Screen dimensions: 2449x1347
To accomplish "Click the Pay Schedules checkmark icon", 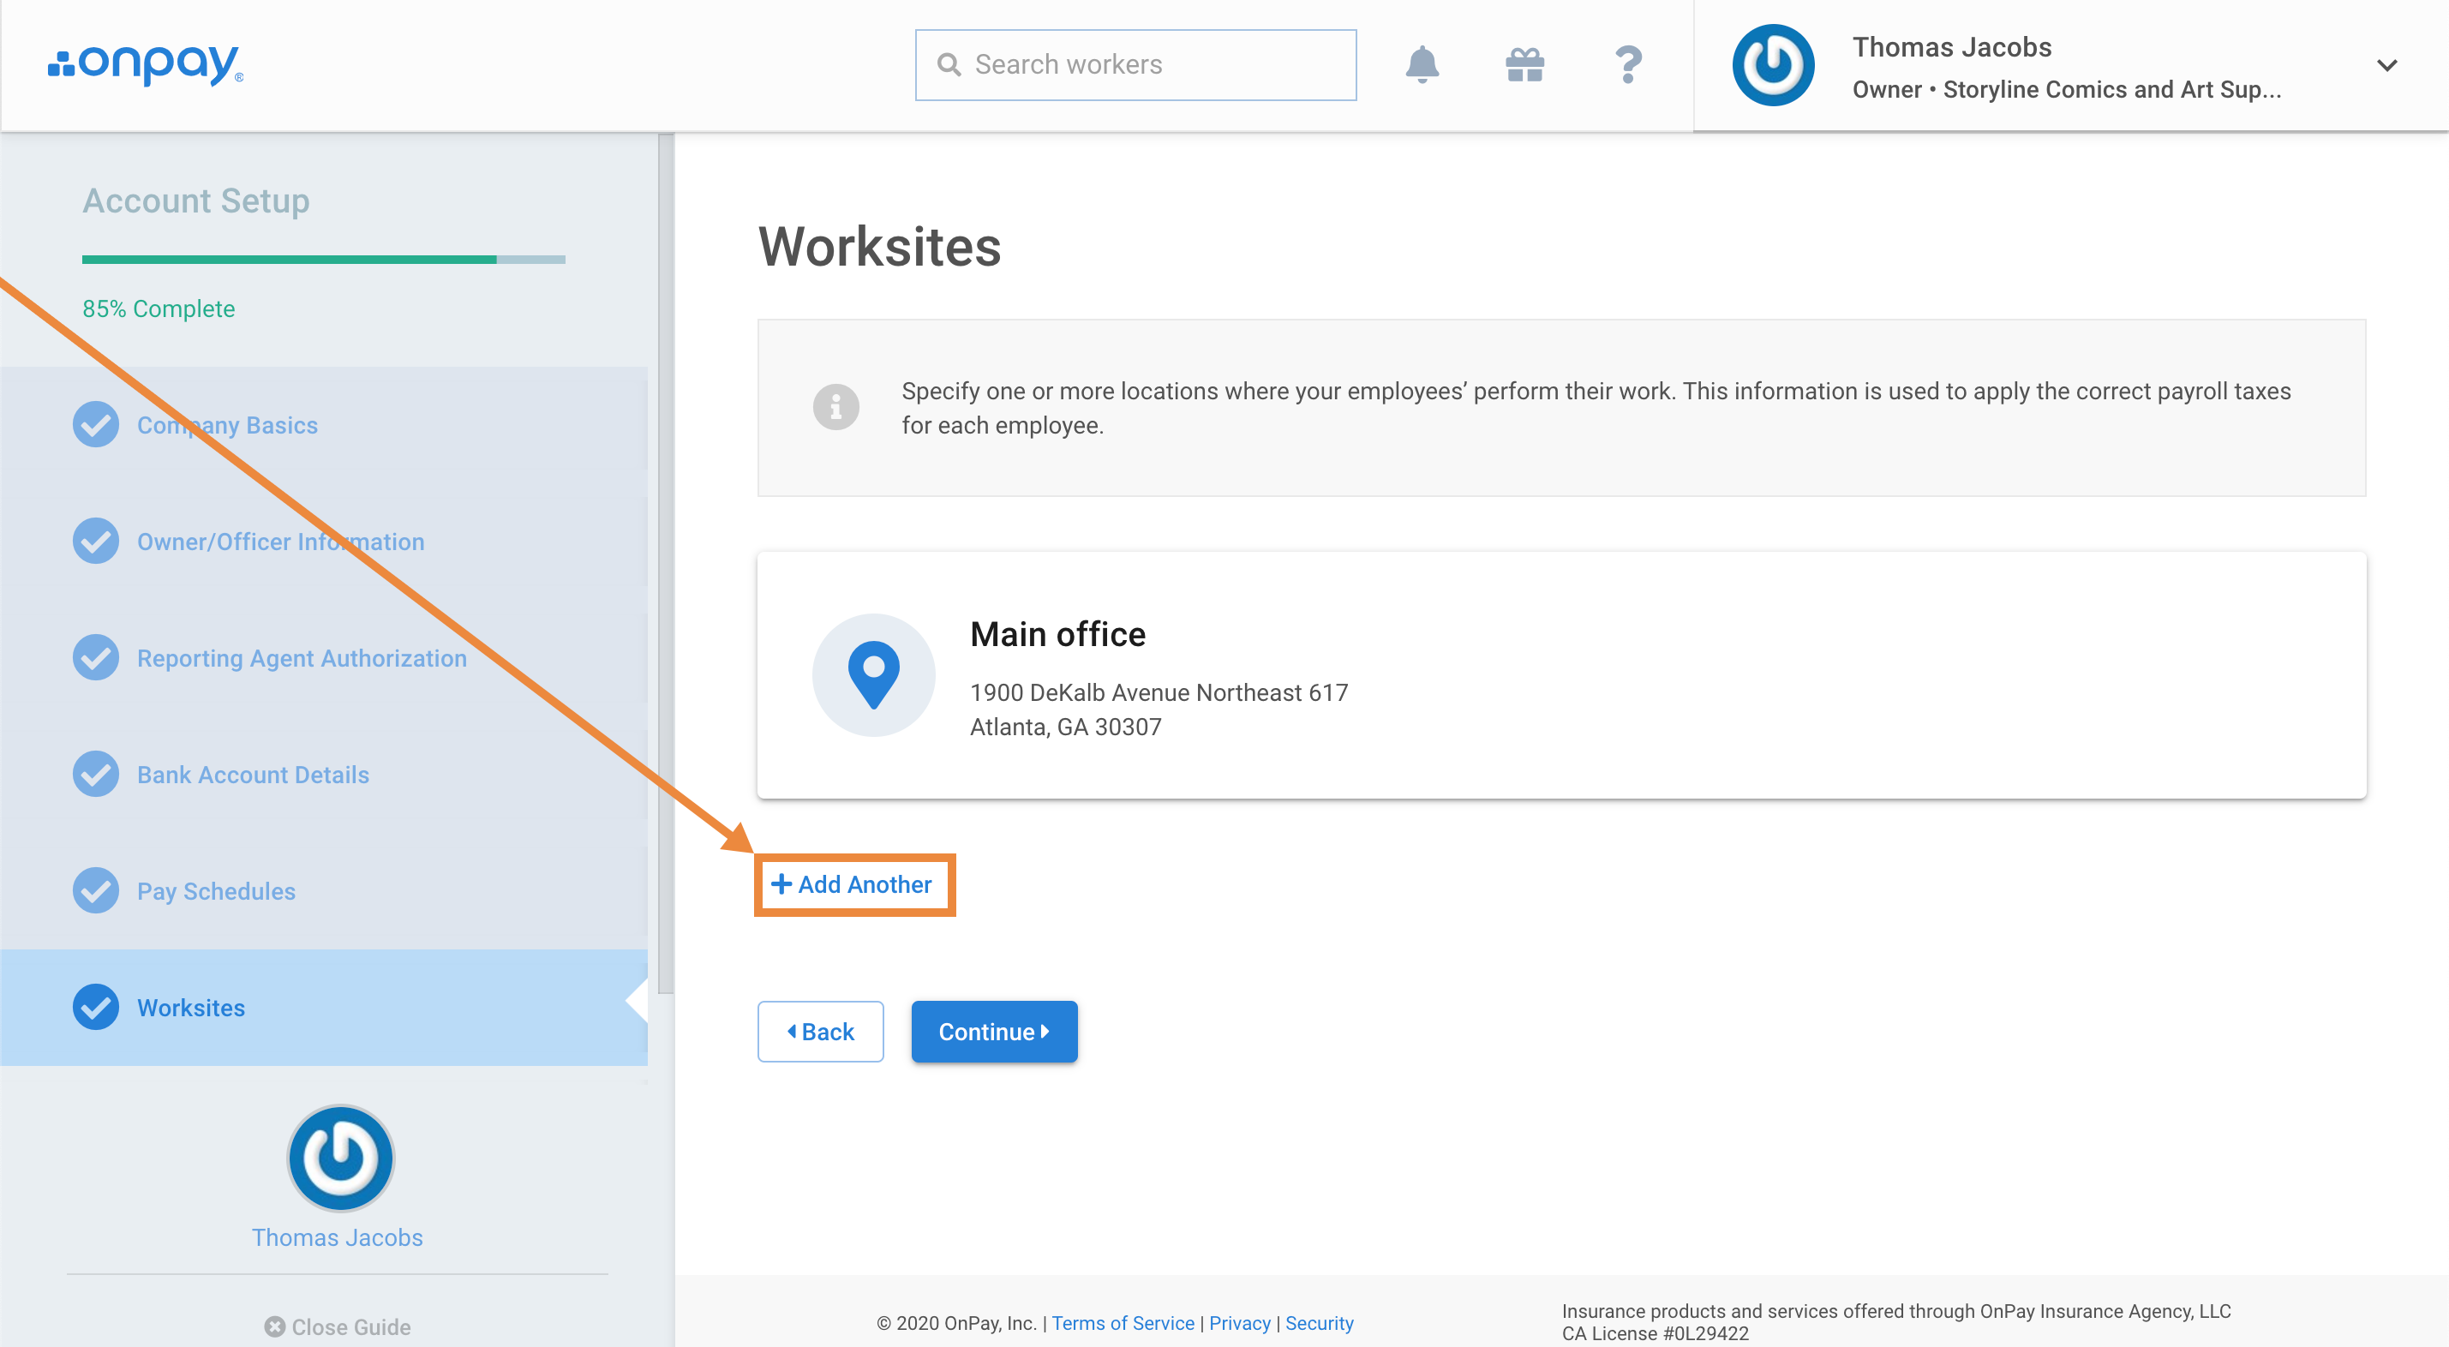I will pos(96,890).
